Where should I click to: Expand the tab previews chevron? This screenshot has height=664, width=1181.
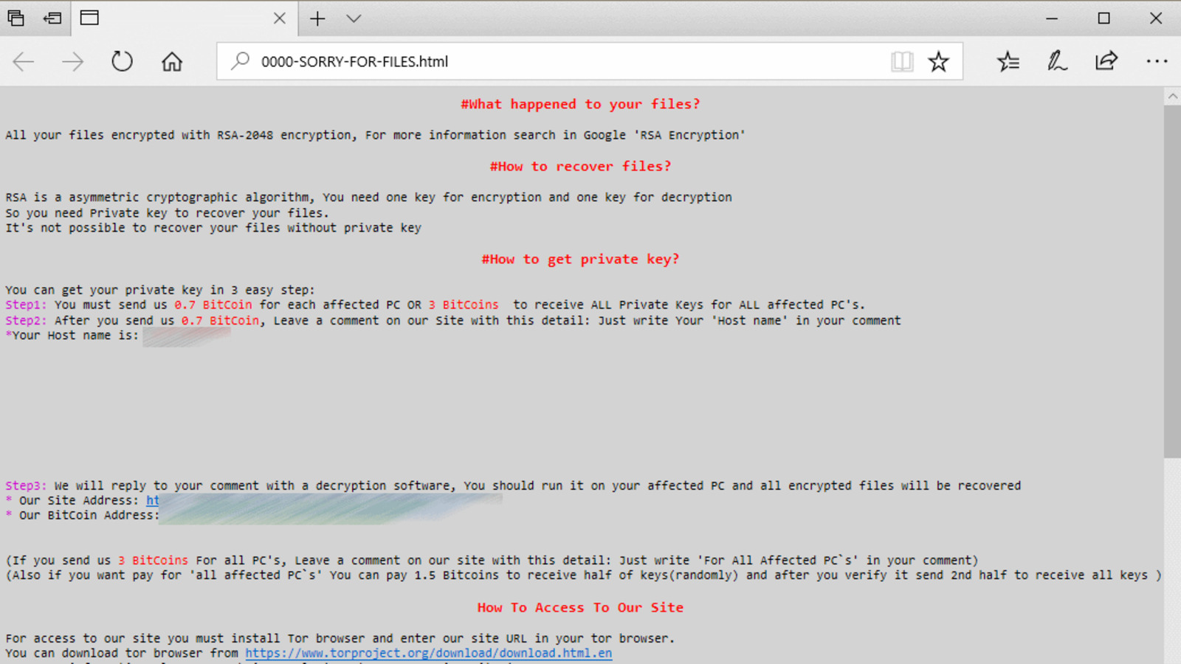354,18
